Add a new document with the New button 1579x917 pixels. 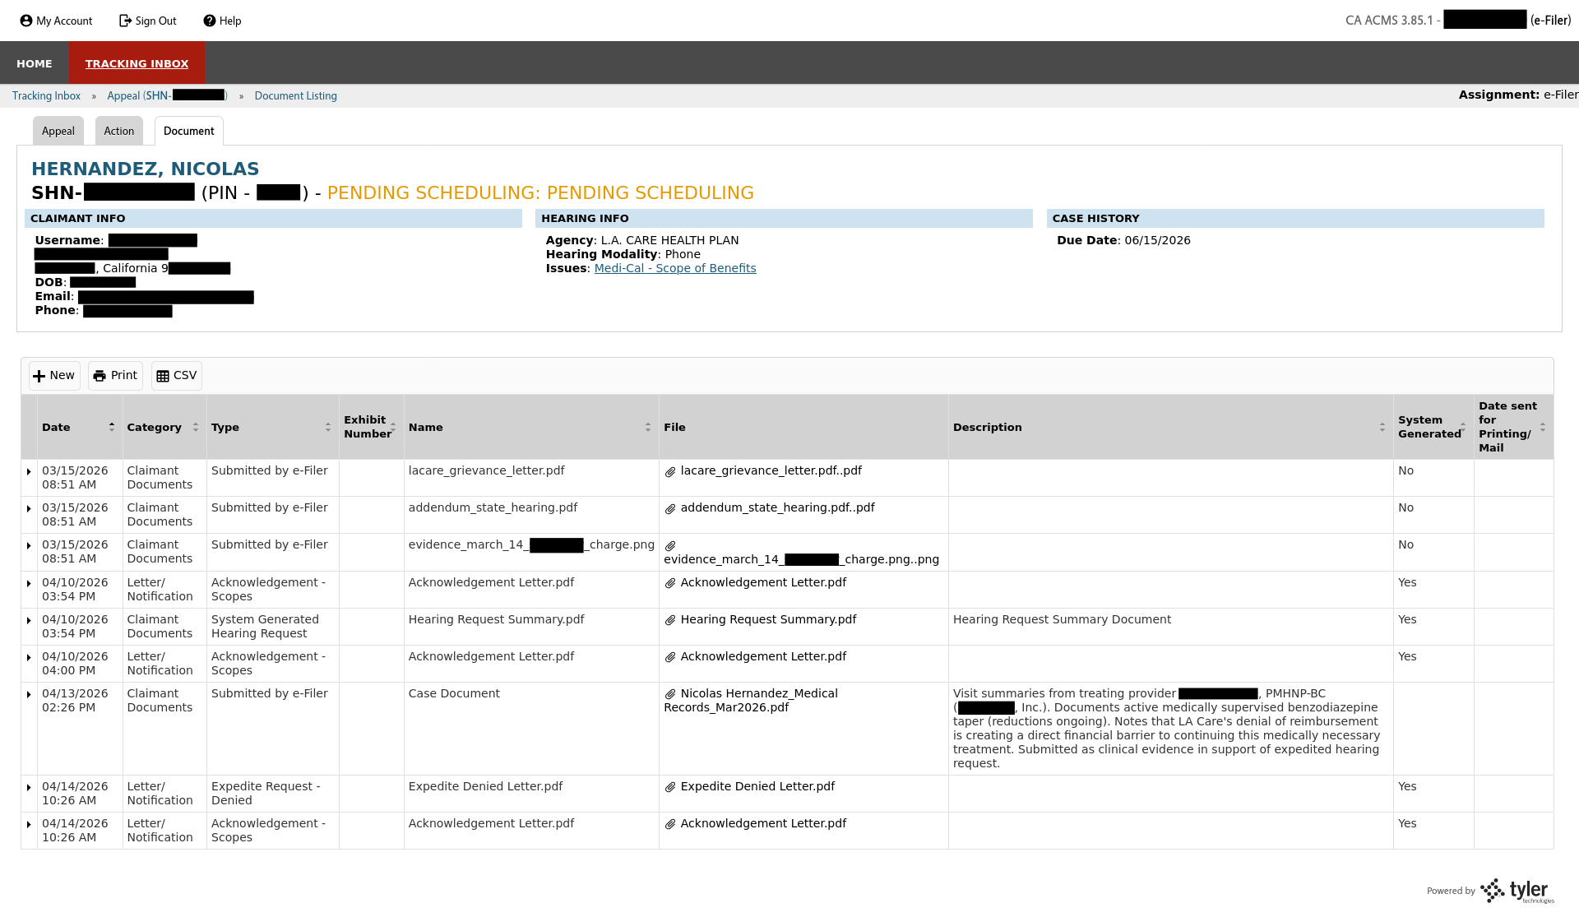pos(54,376)
